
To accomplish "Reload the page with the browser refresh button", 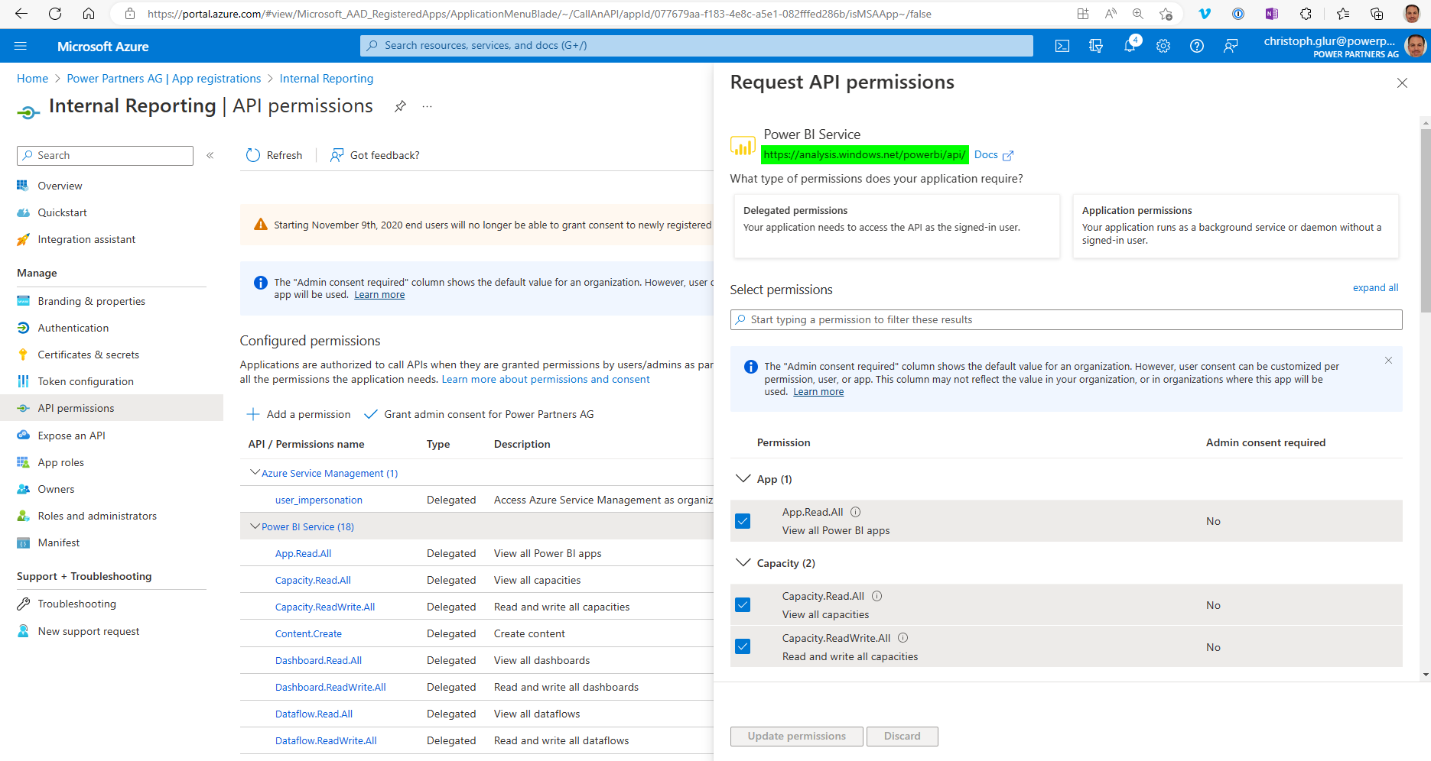I will click(55, 14).
